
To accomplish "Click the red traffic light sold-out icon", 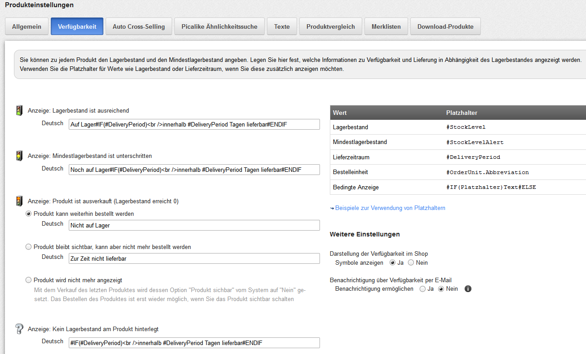I will [x=19, y=201].
